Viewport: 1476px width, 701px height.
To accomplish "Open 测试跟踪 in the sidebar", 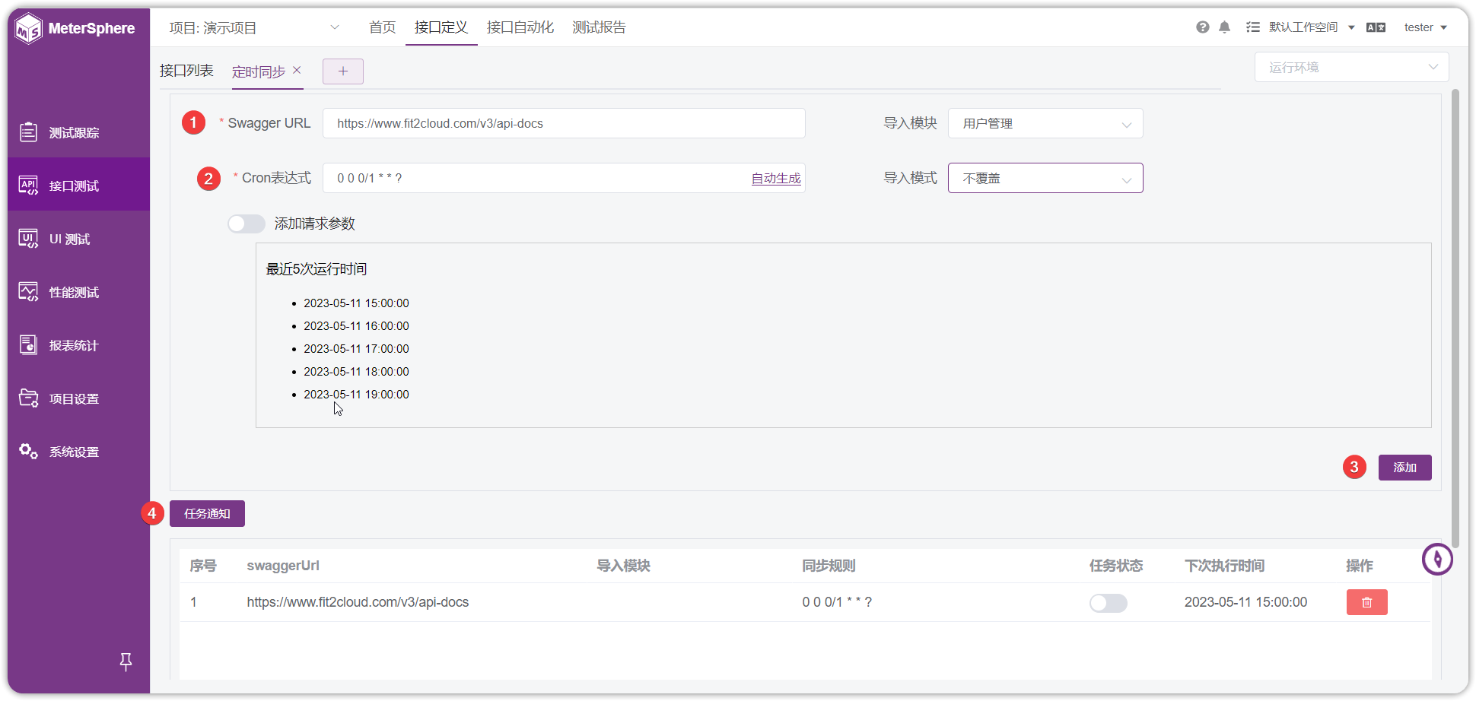I will [78, 132].
